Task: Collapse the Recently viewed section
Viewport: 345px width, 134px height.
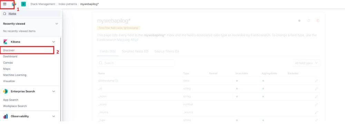Action: [x=57, y=24]
